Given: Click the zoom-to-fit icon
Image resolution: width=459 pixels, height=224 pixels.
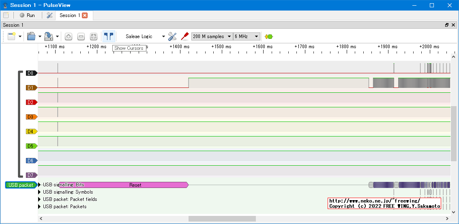Looking at the screenshot, I should (94, 36).
